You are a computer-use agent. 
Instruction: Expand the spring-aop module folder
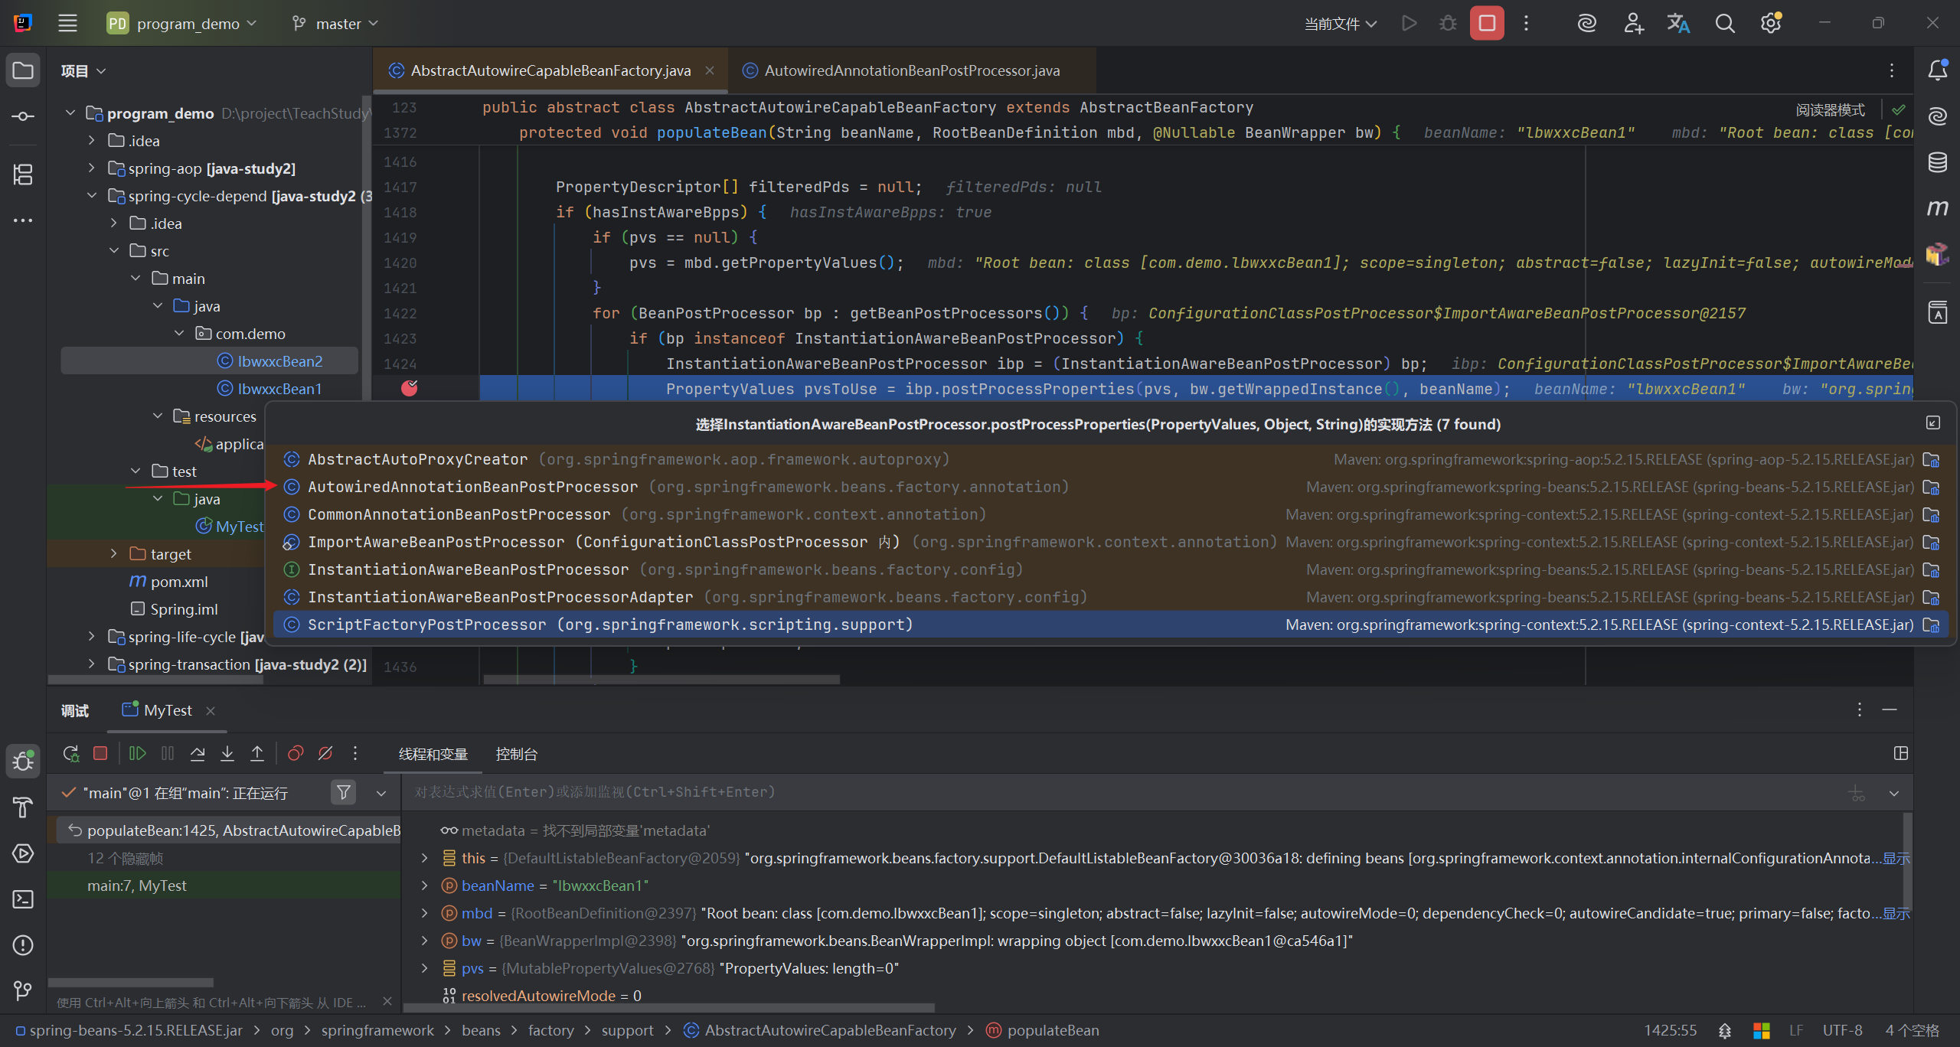click(92, 168)
